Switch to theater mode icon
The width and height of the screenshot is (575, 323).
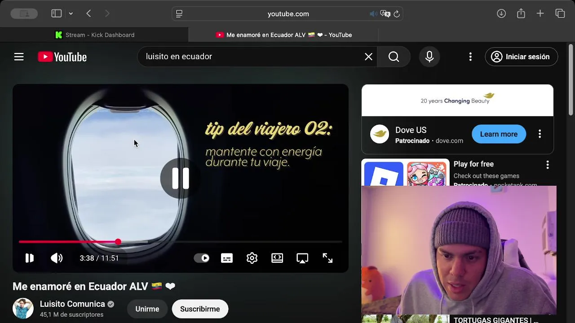coord(277,258)
